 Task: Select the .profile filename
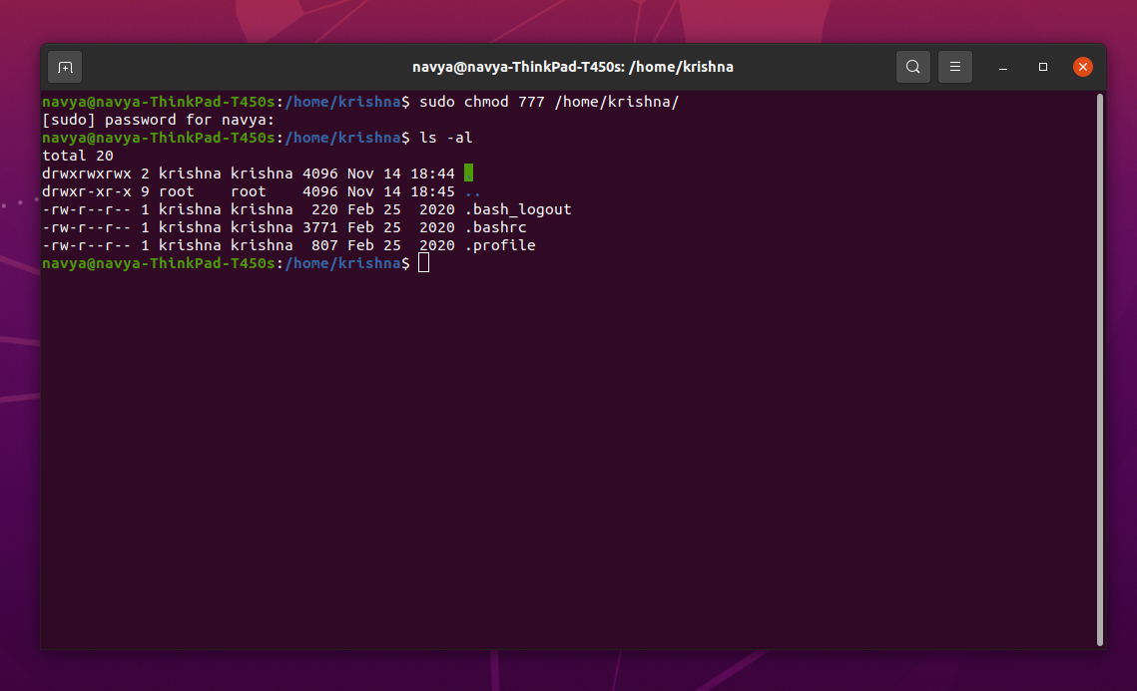[x=499, y=244]
